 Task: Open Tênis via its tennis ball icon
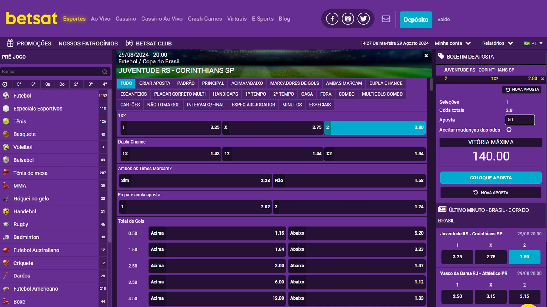click(6, 121)
